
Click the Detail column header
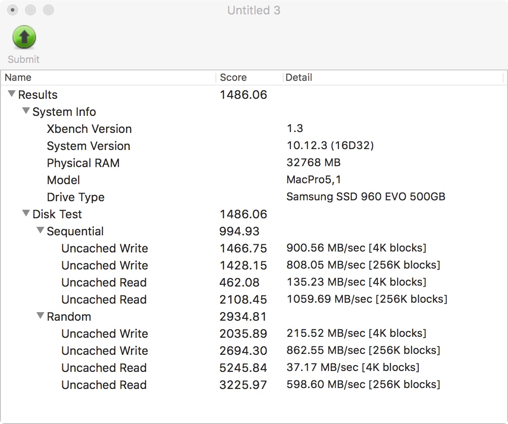pyautogui.click(x=299, y=77)
